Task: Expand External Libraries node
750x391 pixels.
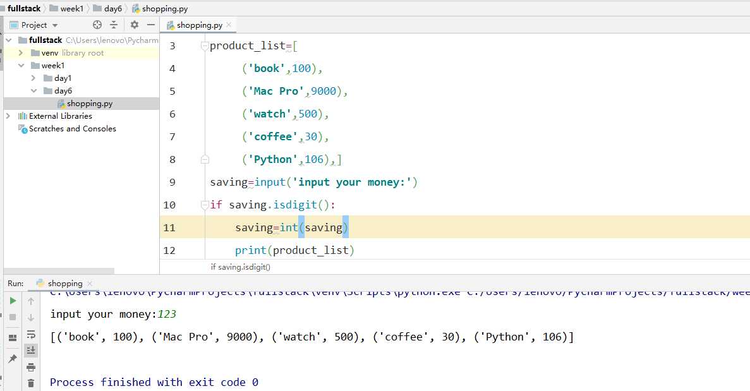Action: pyautogui.click(x=8, y=116)
